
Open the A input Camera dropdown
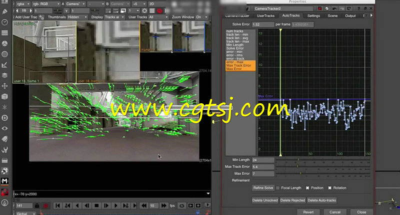(75, 4)
